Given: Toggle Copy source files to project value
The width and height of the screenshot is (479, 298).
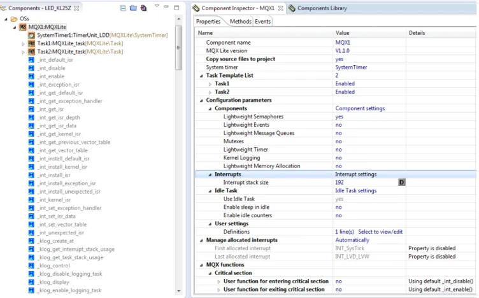Looking at the screenshot, I should [x=339, y=59].
